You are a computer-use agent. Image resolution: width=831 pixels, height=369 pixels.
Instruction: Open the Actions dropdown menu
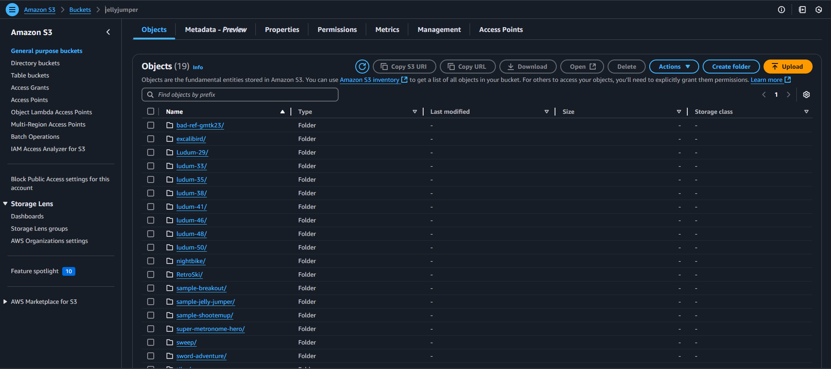[x=674, y=67]
